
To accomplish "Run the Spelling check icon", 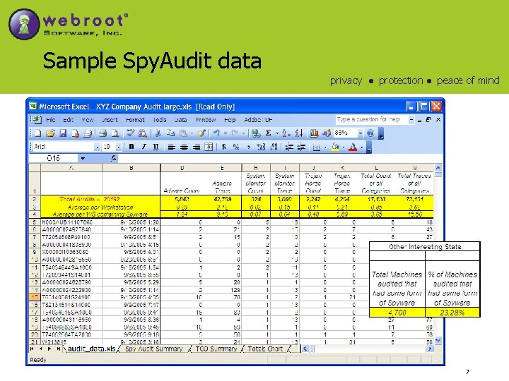I will point(131,133).
